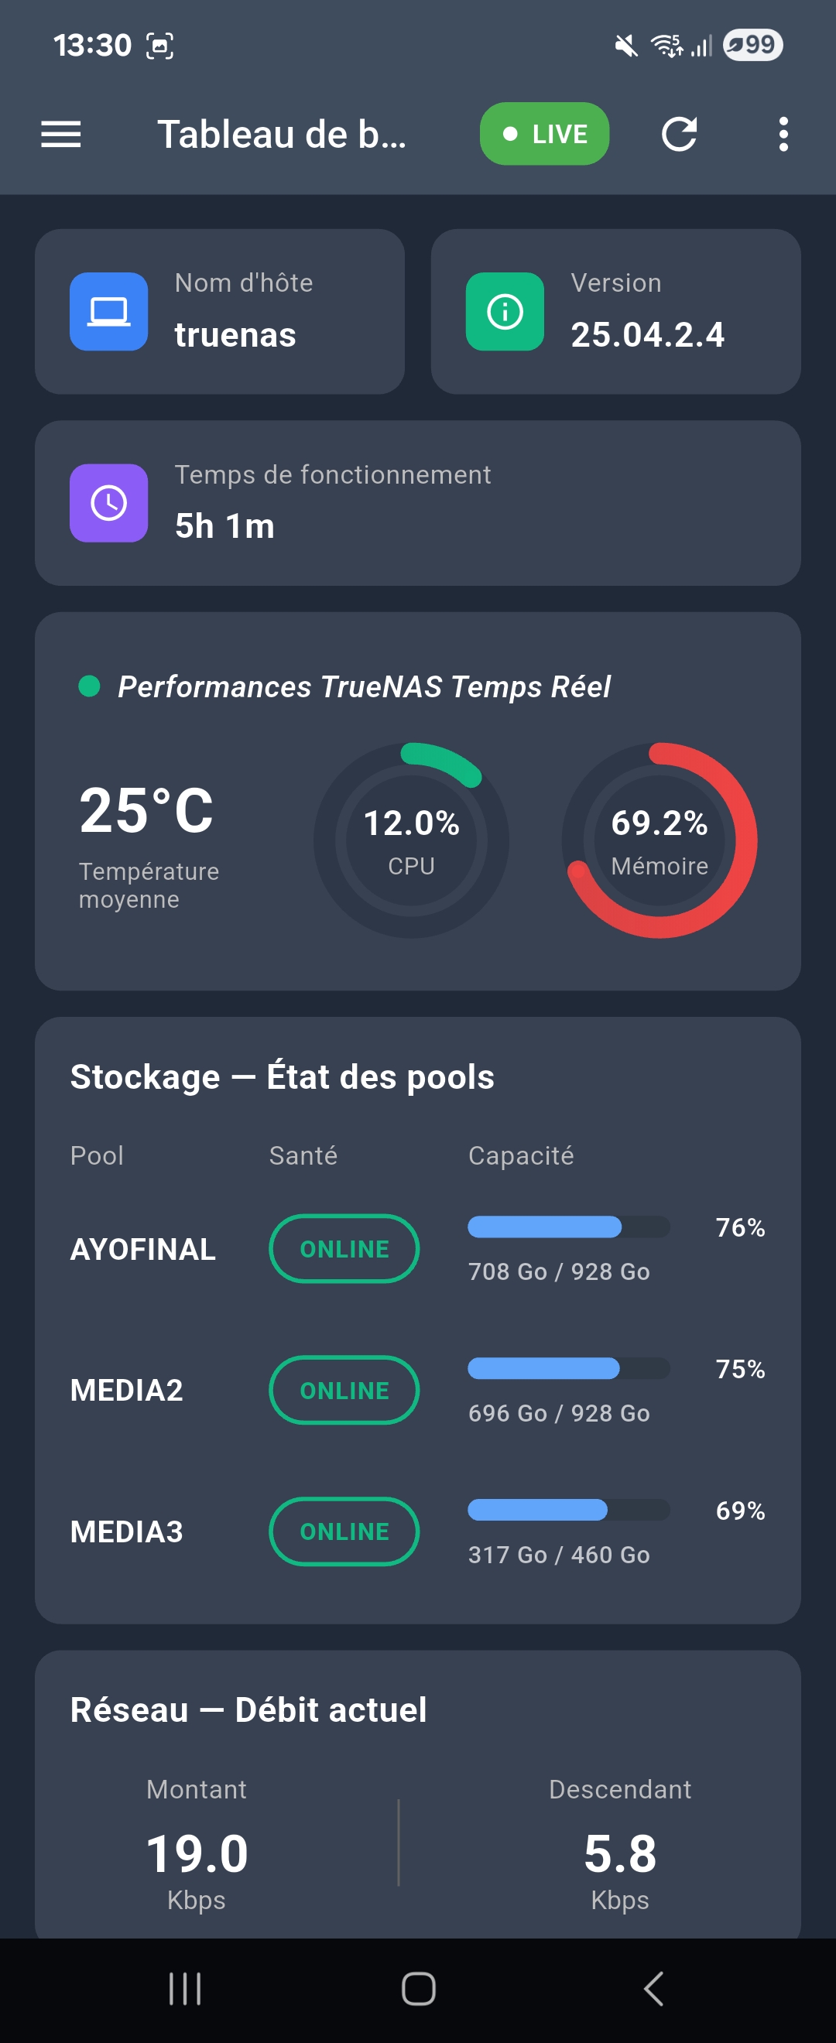836x2043 pixels.
Task: Click the MEDIA3 pool name
Action: [x=127, y=1531]
